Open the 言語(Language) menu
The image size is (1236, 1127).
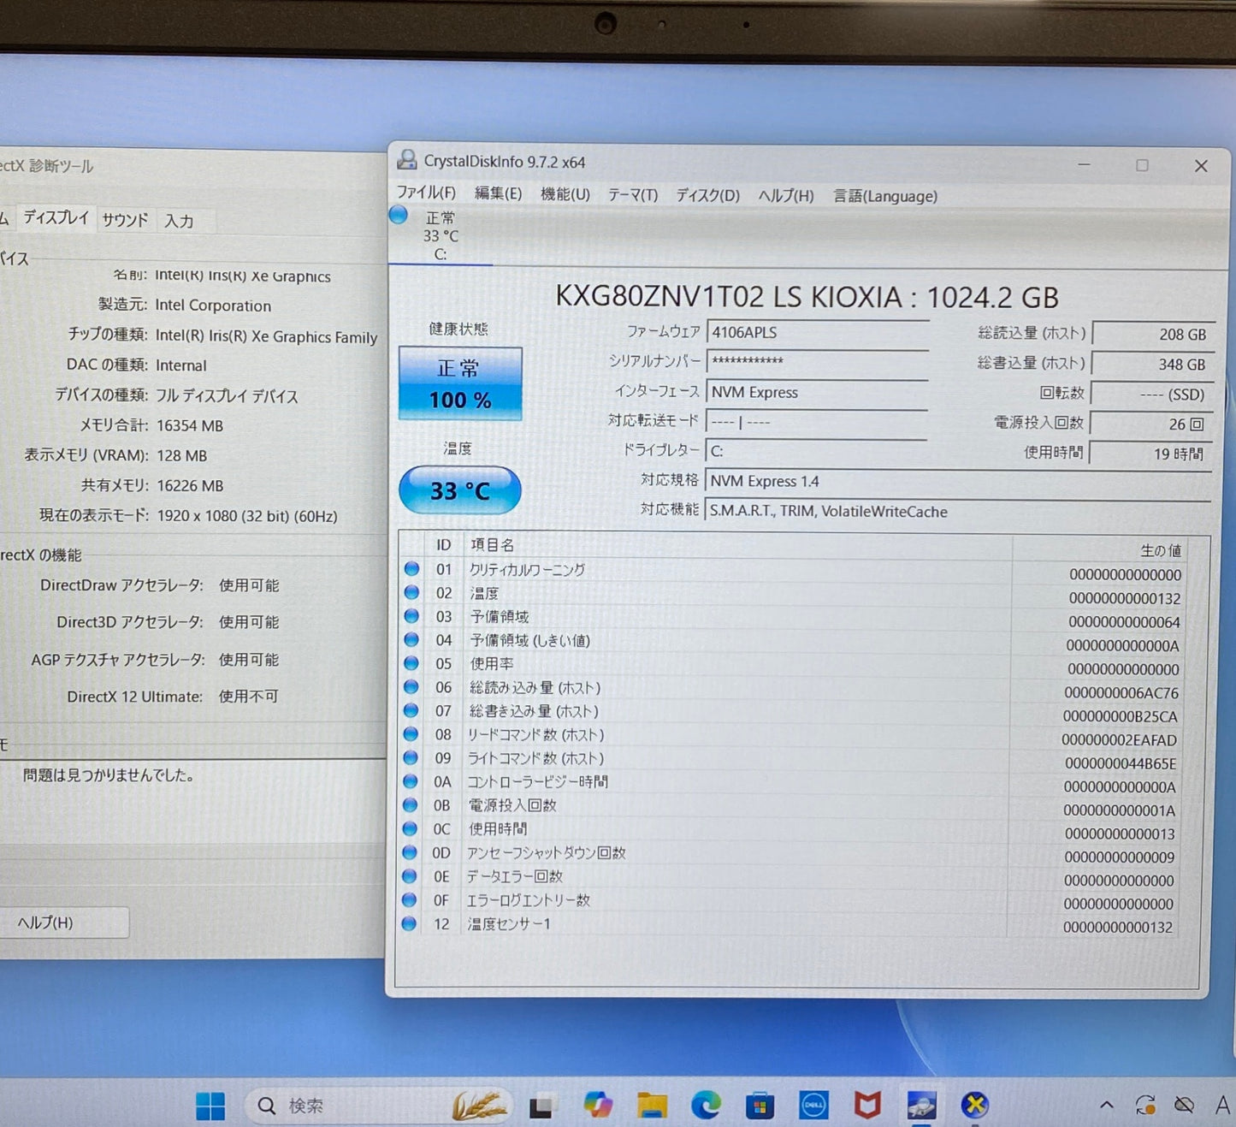(x=885, y=196)
